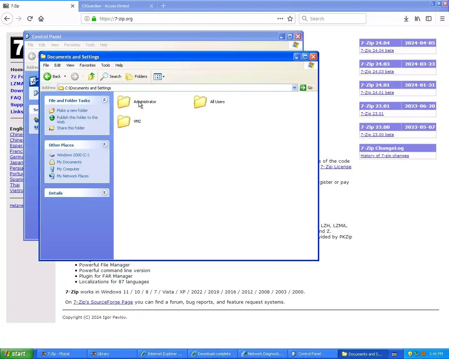449x359 pixels.
Task: Click browser back arrow
Action: pyautogui.click(x=7, y=19)
